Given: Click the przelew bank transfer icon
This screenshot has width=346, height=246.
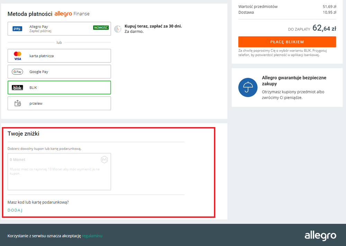Looking at the screenshot, I should click(x=18, y=103).
